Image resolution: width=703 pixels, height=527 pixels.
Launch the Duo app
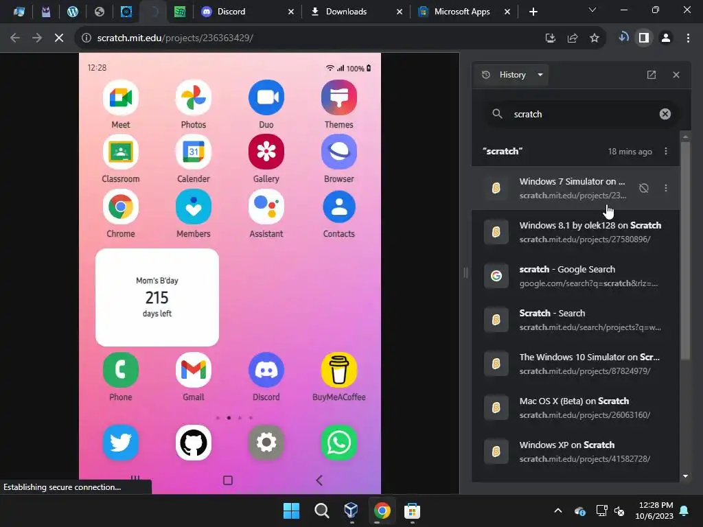[x=266, y=97]
